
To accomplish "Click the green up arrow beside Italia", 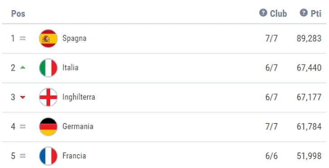I will point(23,67).
